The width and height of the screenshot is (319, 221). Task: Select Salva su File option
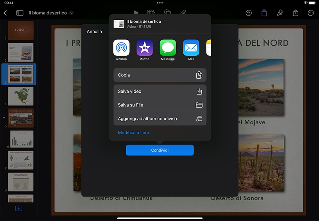click(160, 105)
